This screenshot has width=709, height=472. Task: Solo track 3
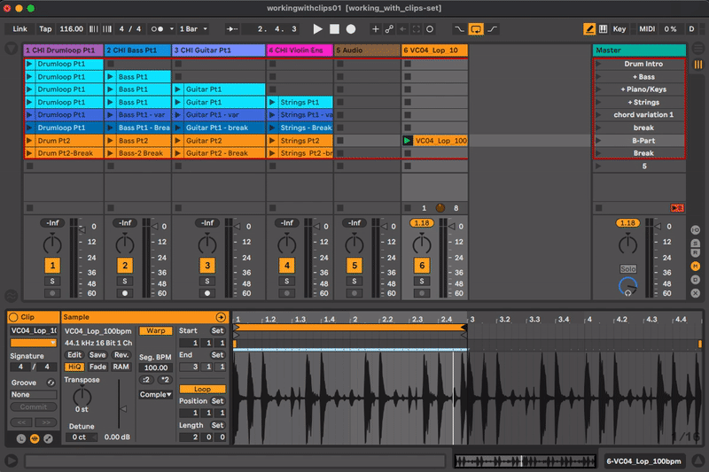coord(207,281)
